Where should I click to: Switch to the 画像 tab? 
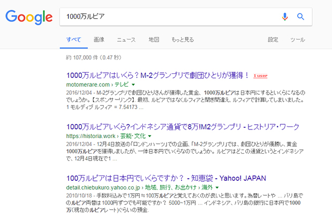[x=99, y=40]
